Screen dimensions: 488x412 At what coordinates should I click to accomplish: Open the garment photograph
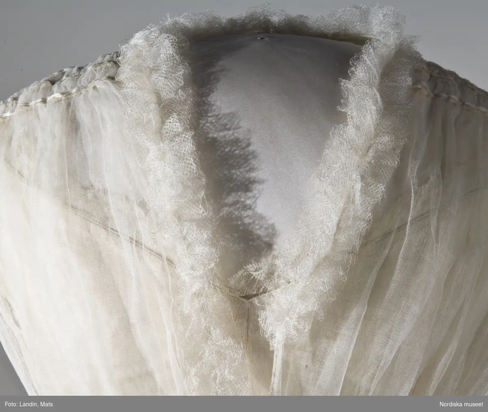(x=244, y=203)
